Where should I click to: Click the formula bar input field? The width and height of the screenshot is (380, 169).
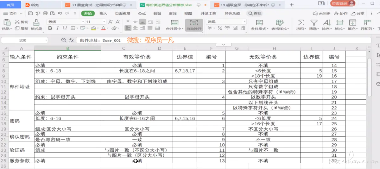click(x=224, y=41)
